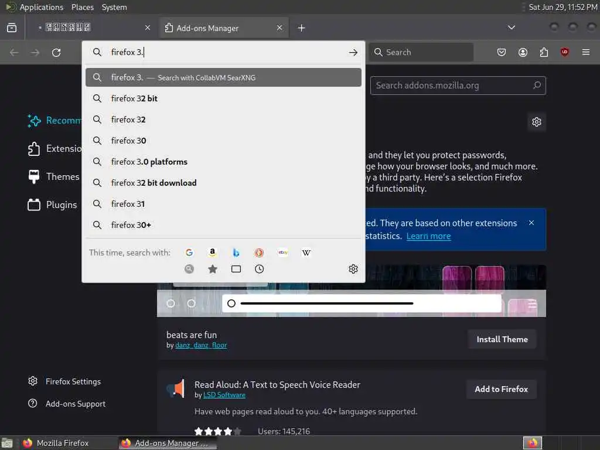This screenshot has height=450, width=600.
Task: Open add-ons tools gear menu
Action: [x=537, y=122]
